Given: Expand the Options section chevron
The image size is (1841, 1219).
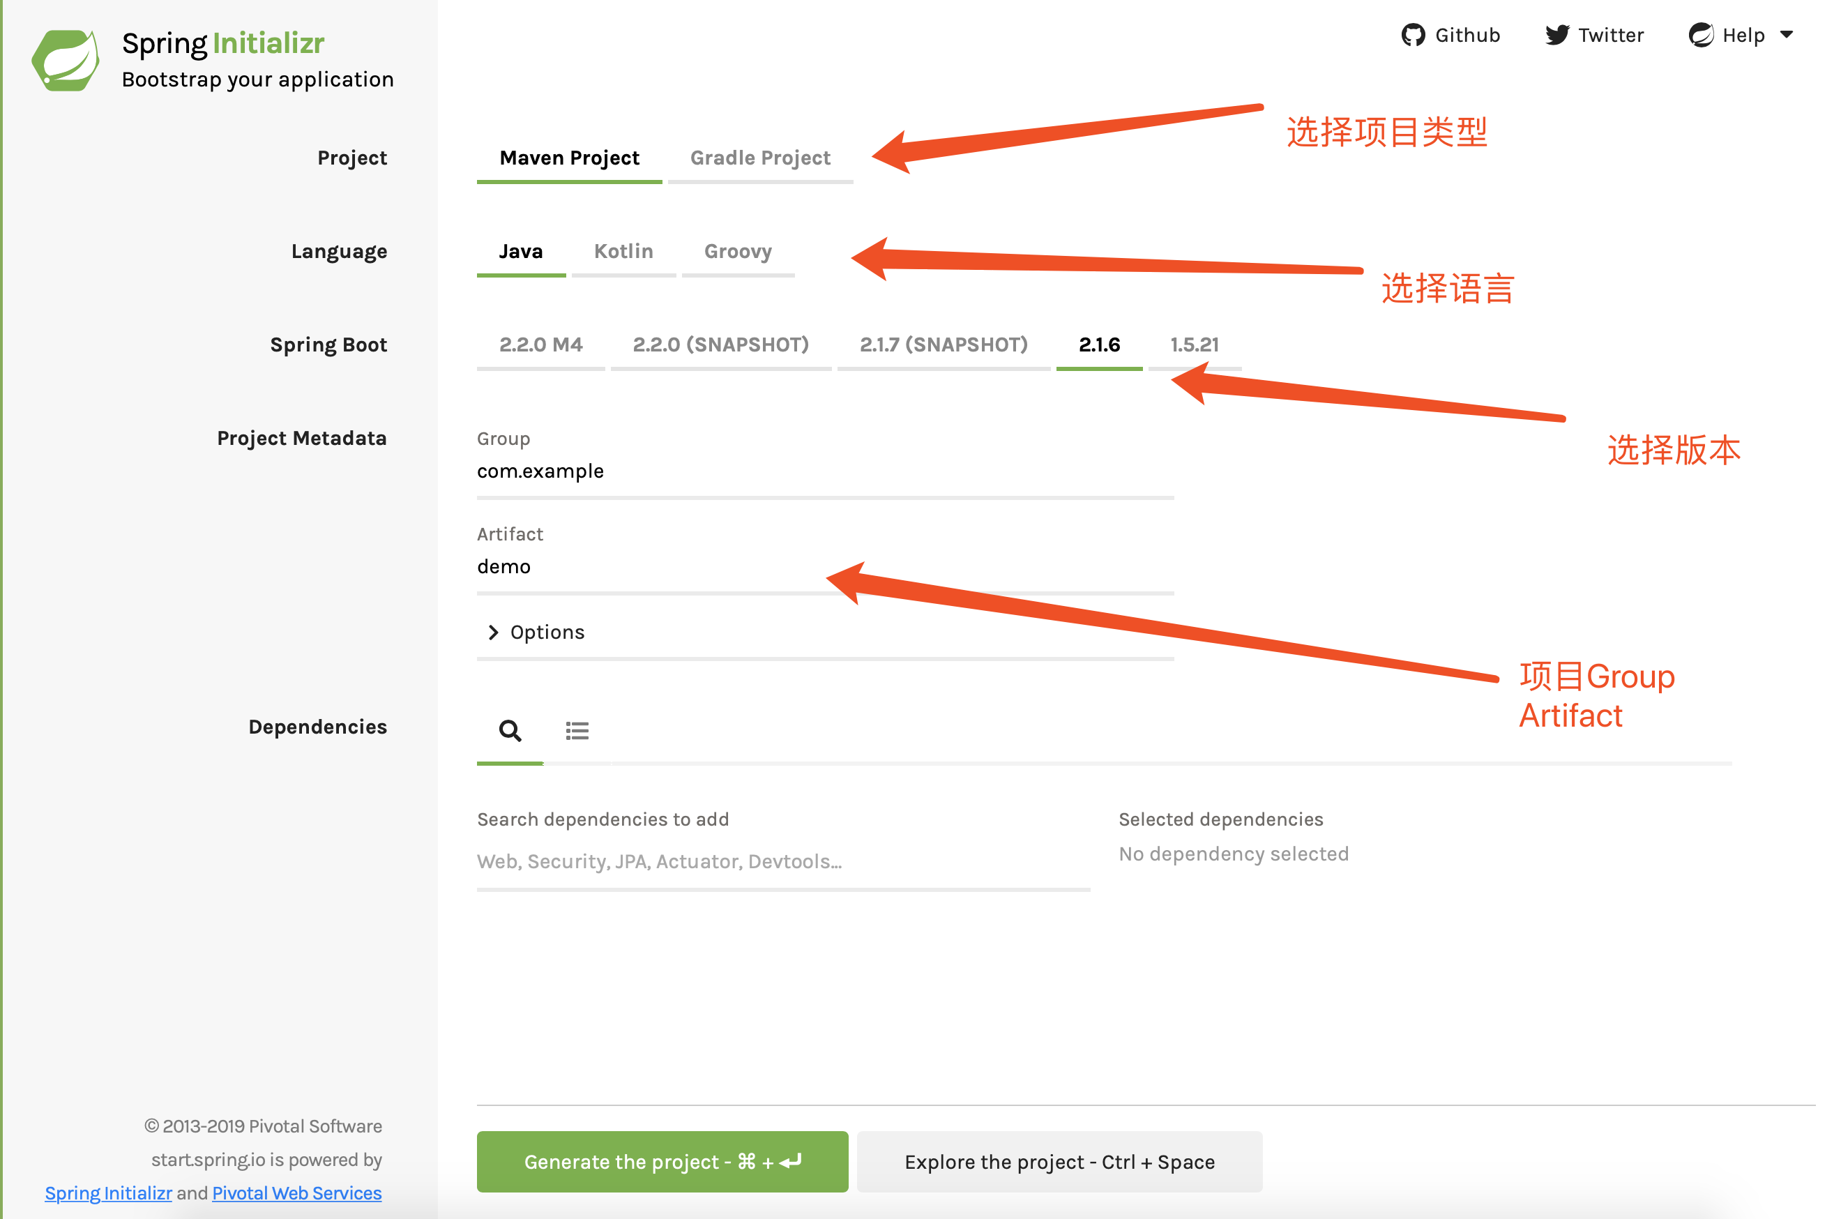Looking at the screenshot, I should pyautogui.click(x=493, y=632).
